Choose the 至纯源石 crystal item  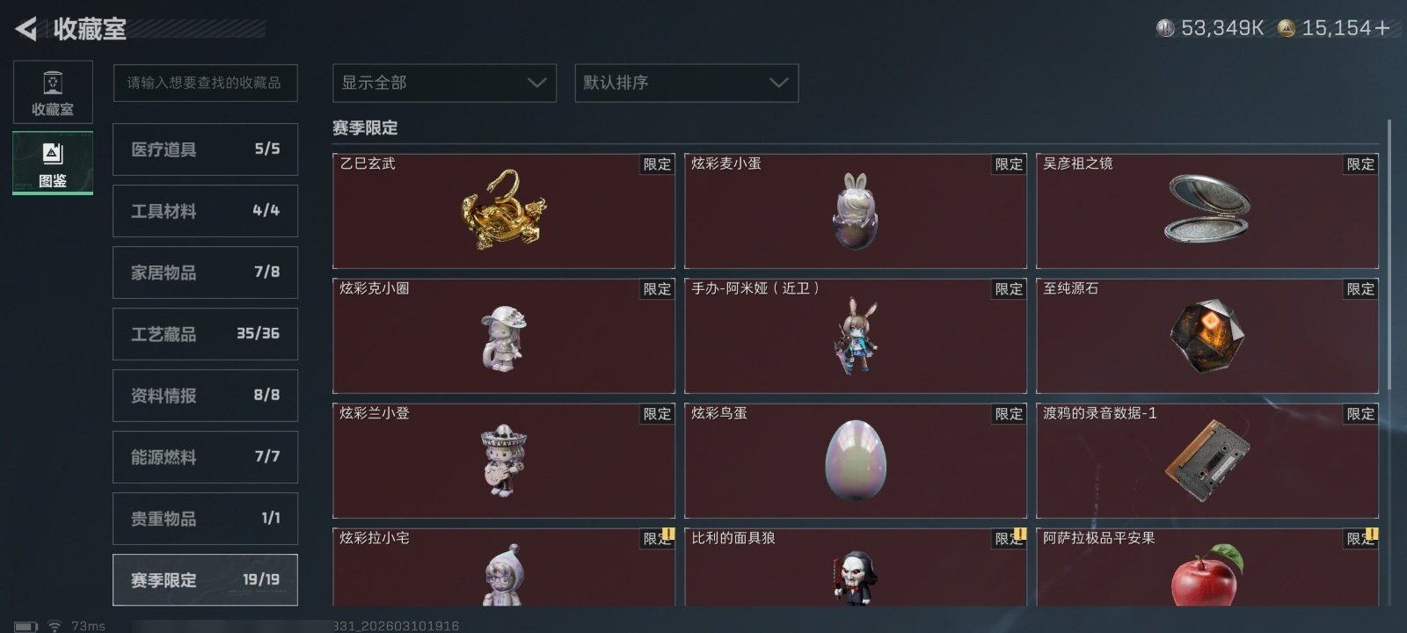coord(1207,336)
